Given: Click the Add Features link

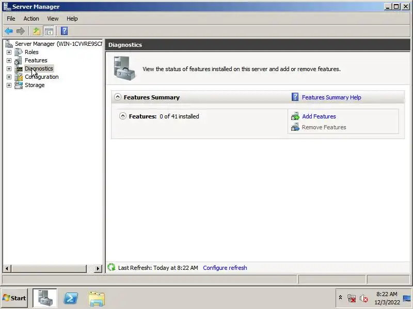Looking at the screenshot, I should pos(319,116).
